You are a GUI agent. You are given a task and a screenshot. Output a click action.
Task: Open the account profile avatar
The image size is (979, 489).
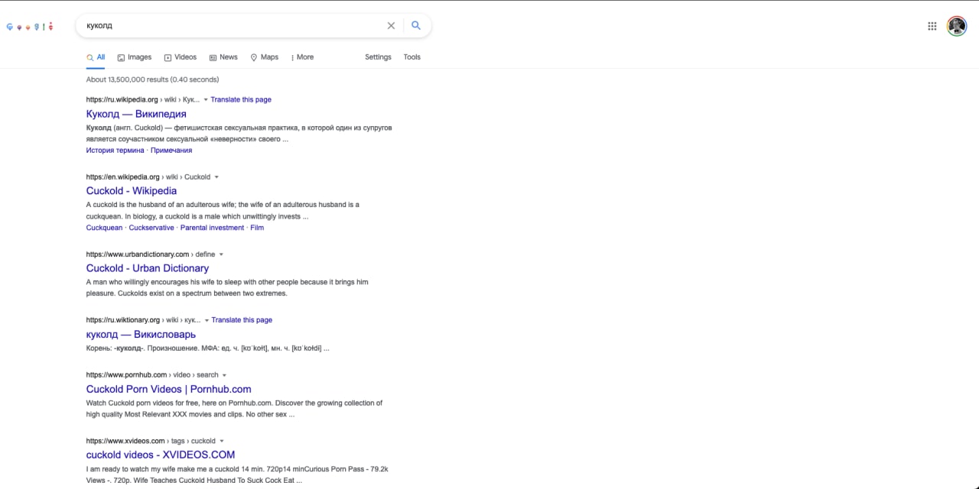[957, 26]
